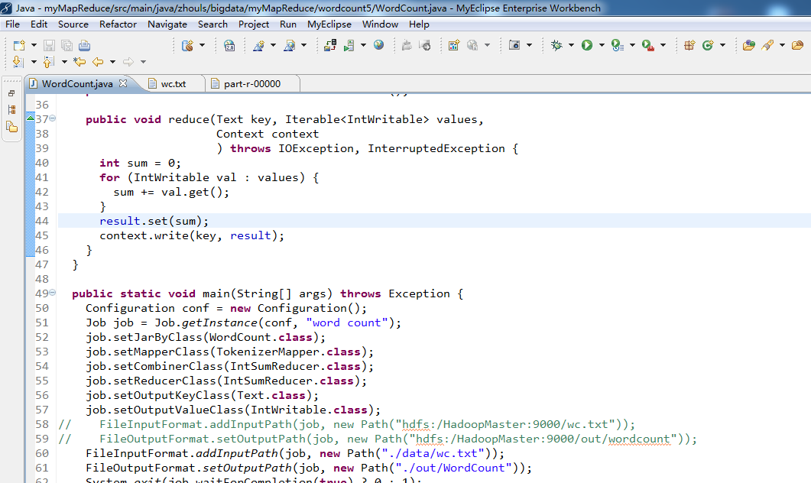Screen dimensions: 811x483
Task: Click the package explorer icon in left sidebar
Action: point(12,127)
